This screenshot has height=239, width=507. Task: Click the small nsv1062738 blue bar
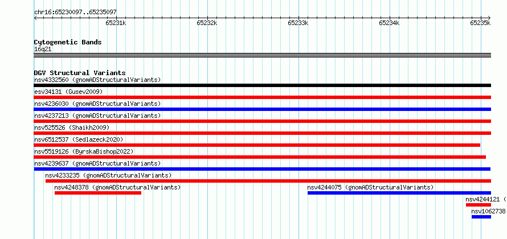pos(481,217)
